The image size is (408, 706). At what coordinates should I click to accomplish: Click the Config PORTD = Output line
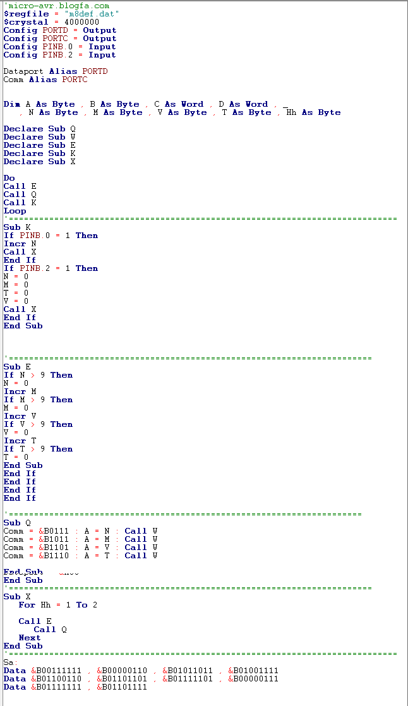tap(60, 30)
